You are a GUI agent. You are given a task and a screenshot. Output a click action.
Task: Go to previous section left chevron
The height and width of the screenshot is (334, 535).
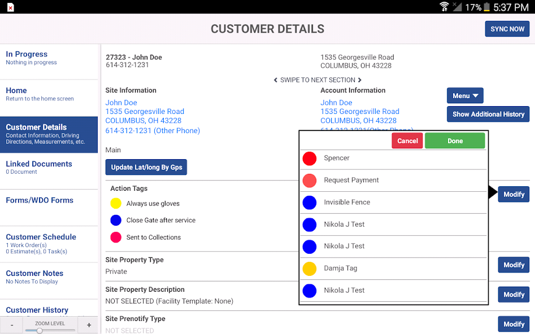pos(276,80)
